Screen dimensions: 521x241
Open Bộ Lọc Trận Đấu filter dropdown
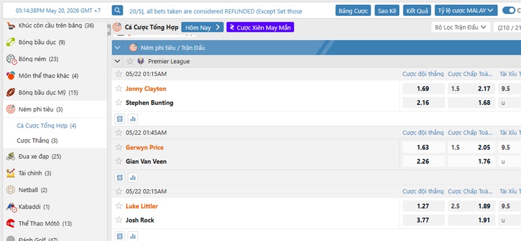(461, 27)
